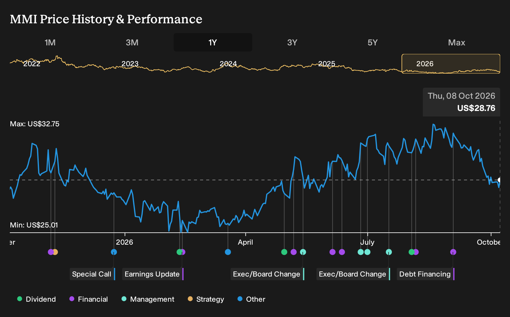
Task: Click the Min: US$25.01 label
Action: (x=34, y=225)
